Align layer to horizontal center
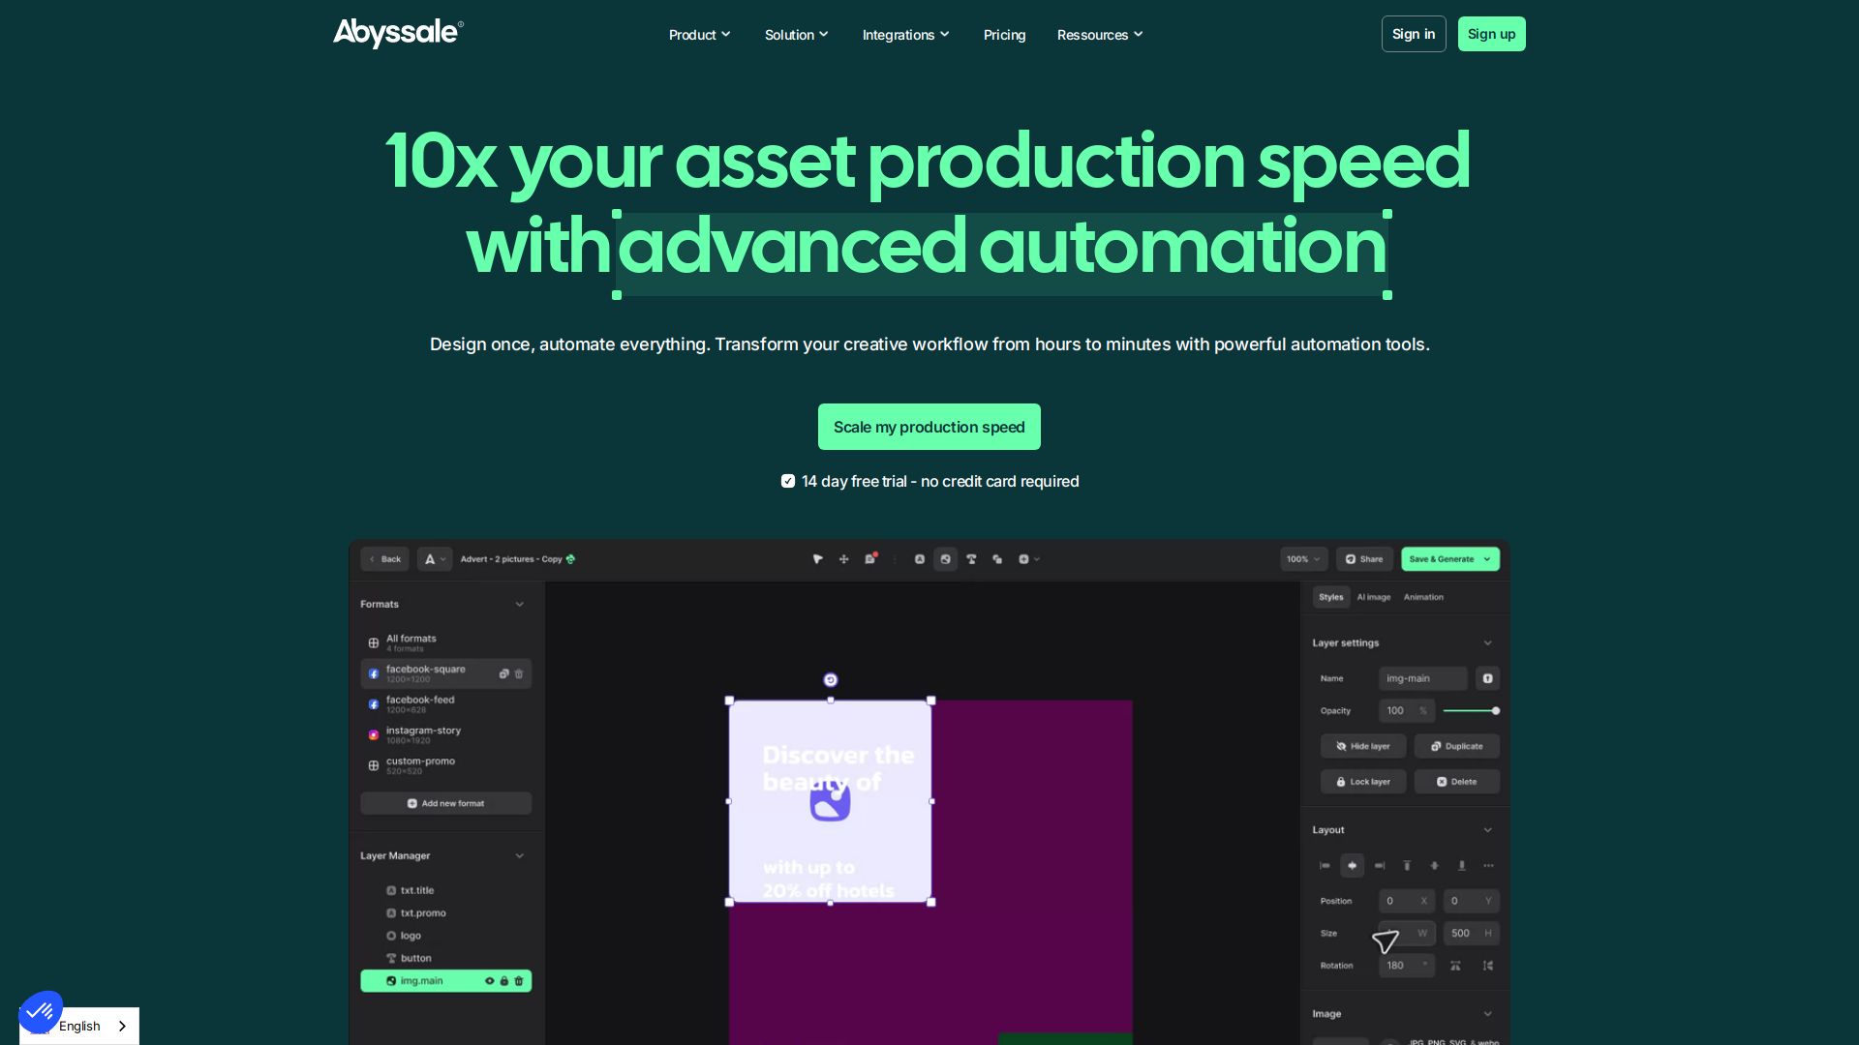The height and width of the screenshot is (1045, 1859). point(1353,866)
